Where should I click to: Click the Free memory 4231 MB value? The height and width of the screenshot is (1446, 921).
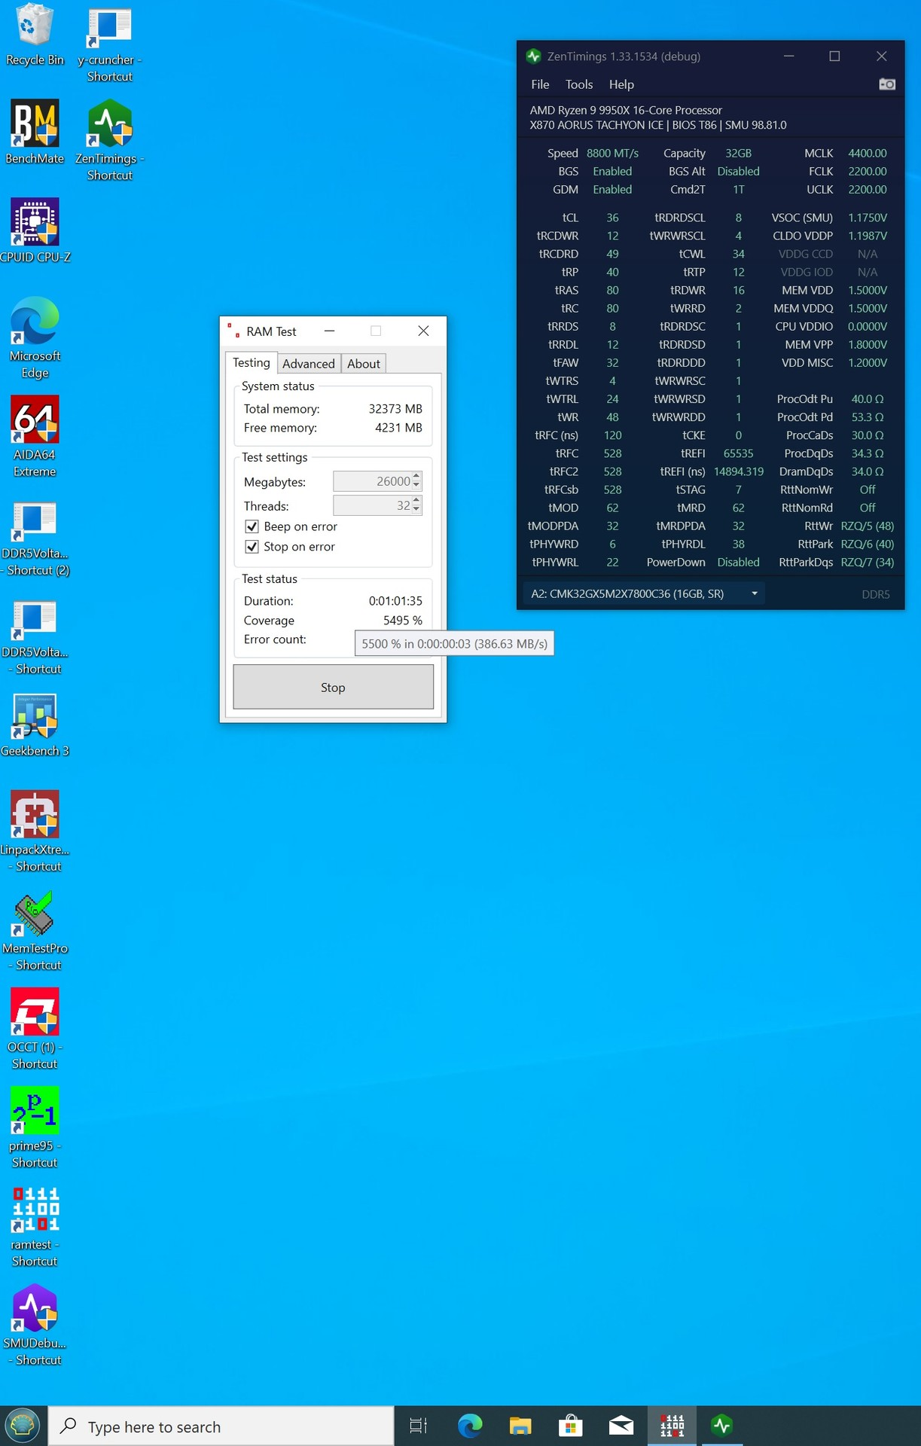pyautogui.click(x=398, y=428)
